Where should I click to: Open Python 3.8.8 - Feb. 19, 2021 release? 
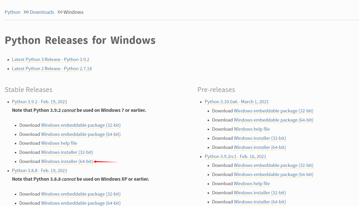[x=40, y=171]
